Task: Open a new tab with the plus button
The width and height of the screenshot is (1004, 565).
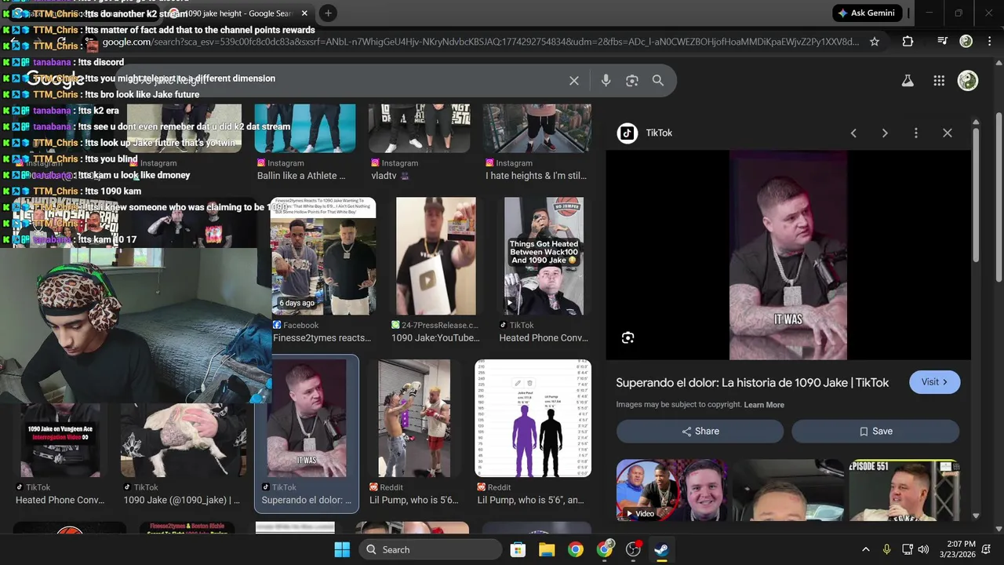Action: (328, 13)
